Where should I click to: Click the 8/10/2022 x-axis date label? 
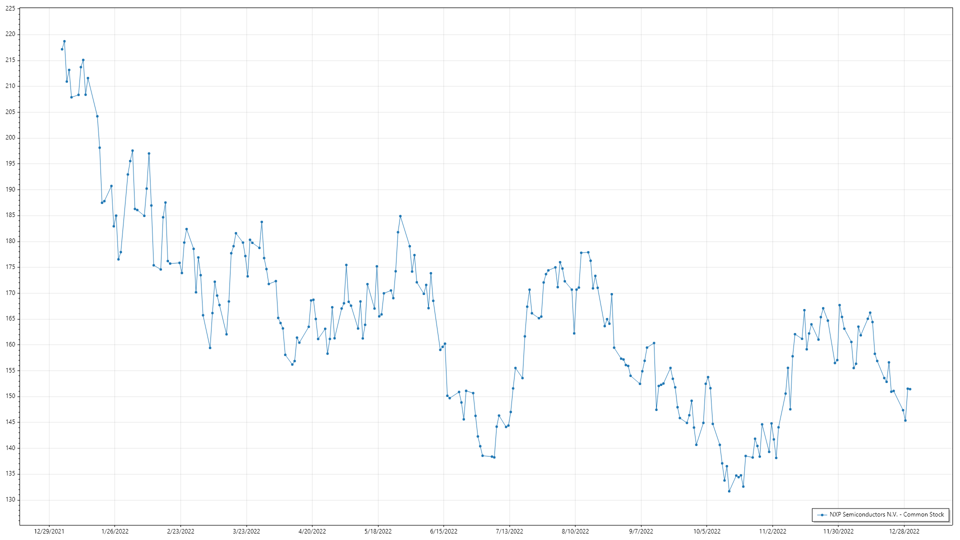tap(575, 531)
